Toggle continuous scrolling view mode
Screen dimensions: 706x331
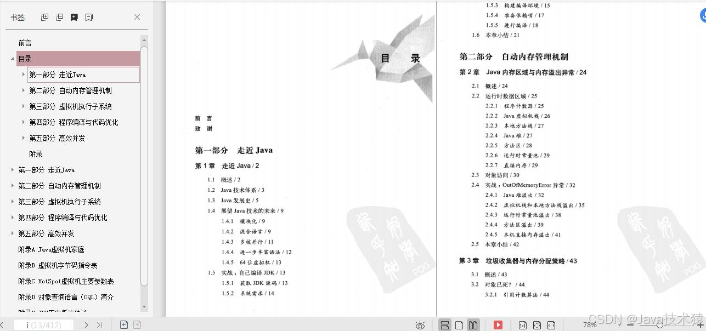(444, 324)
